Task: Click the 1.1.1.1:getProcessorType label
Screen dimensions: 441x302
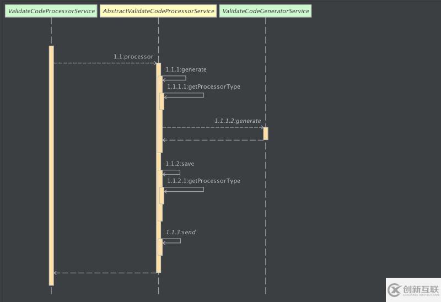Action: point(204,87)
